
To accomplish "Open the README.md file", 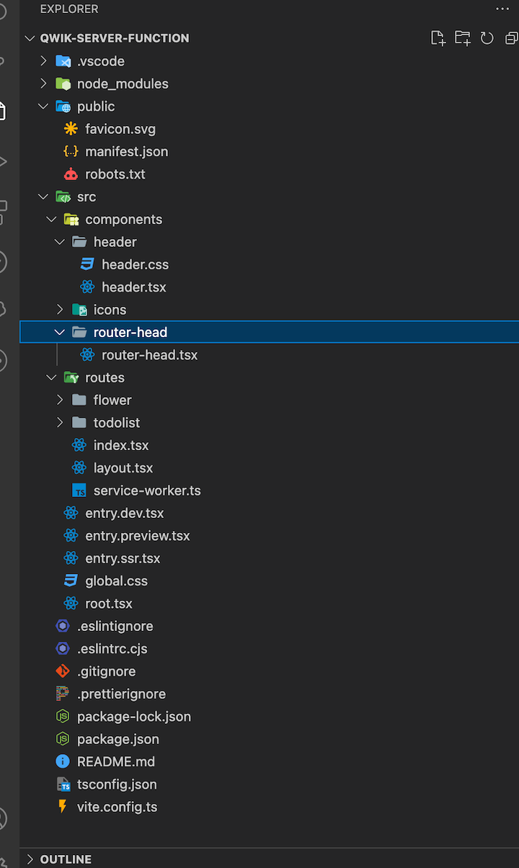I will (117, 761).
